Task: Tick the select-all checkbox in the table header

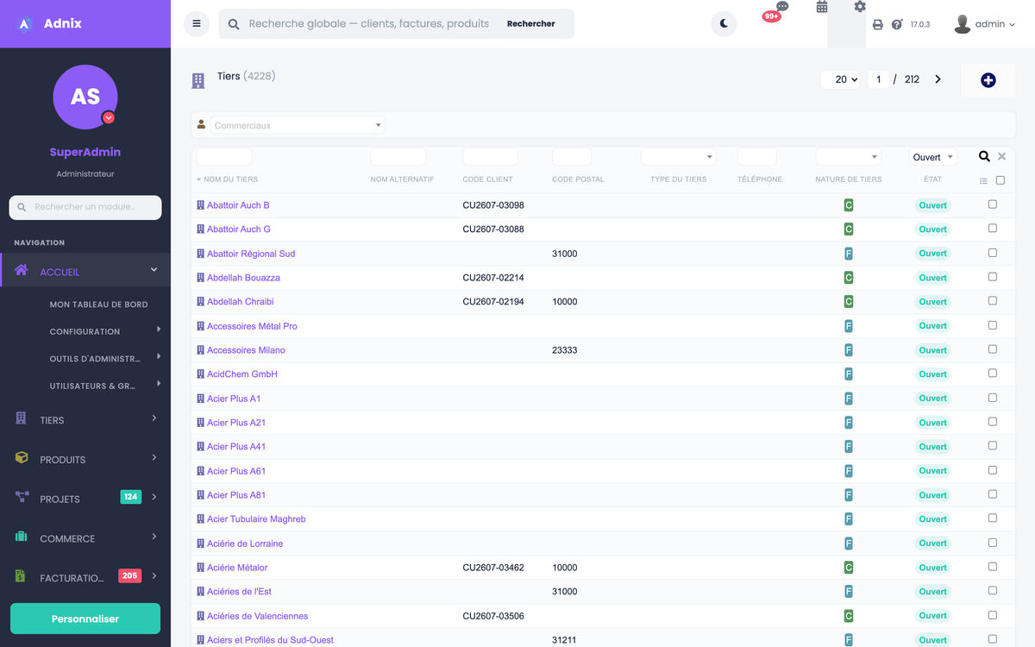Action: pos(1000,180)
